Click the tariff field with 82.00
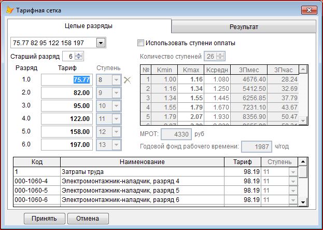The width and height of the screenshot is (323, 230). pyautogui.click(x=67, y=93)
